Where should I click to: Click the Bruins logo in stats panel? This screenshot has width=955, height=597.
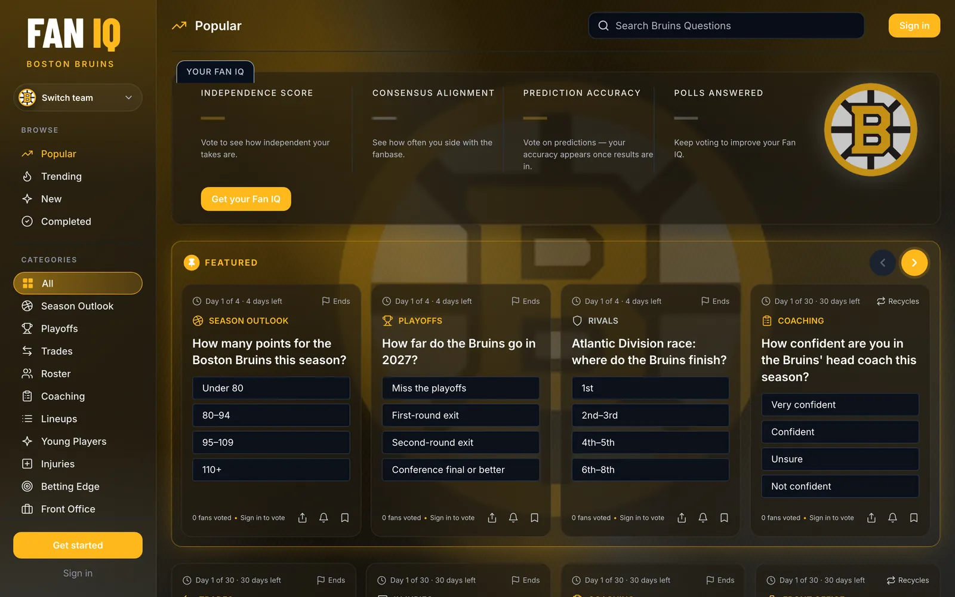coord(871,130)
